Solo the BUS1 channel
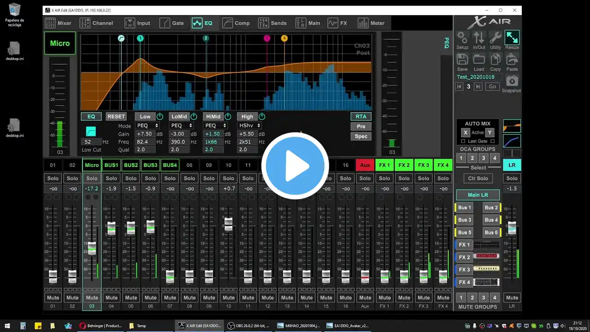The height and width of the screenshot is (332, 590). (112, 178)
